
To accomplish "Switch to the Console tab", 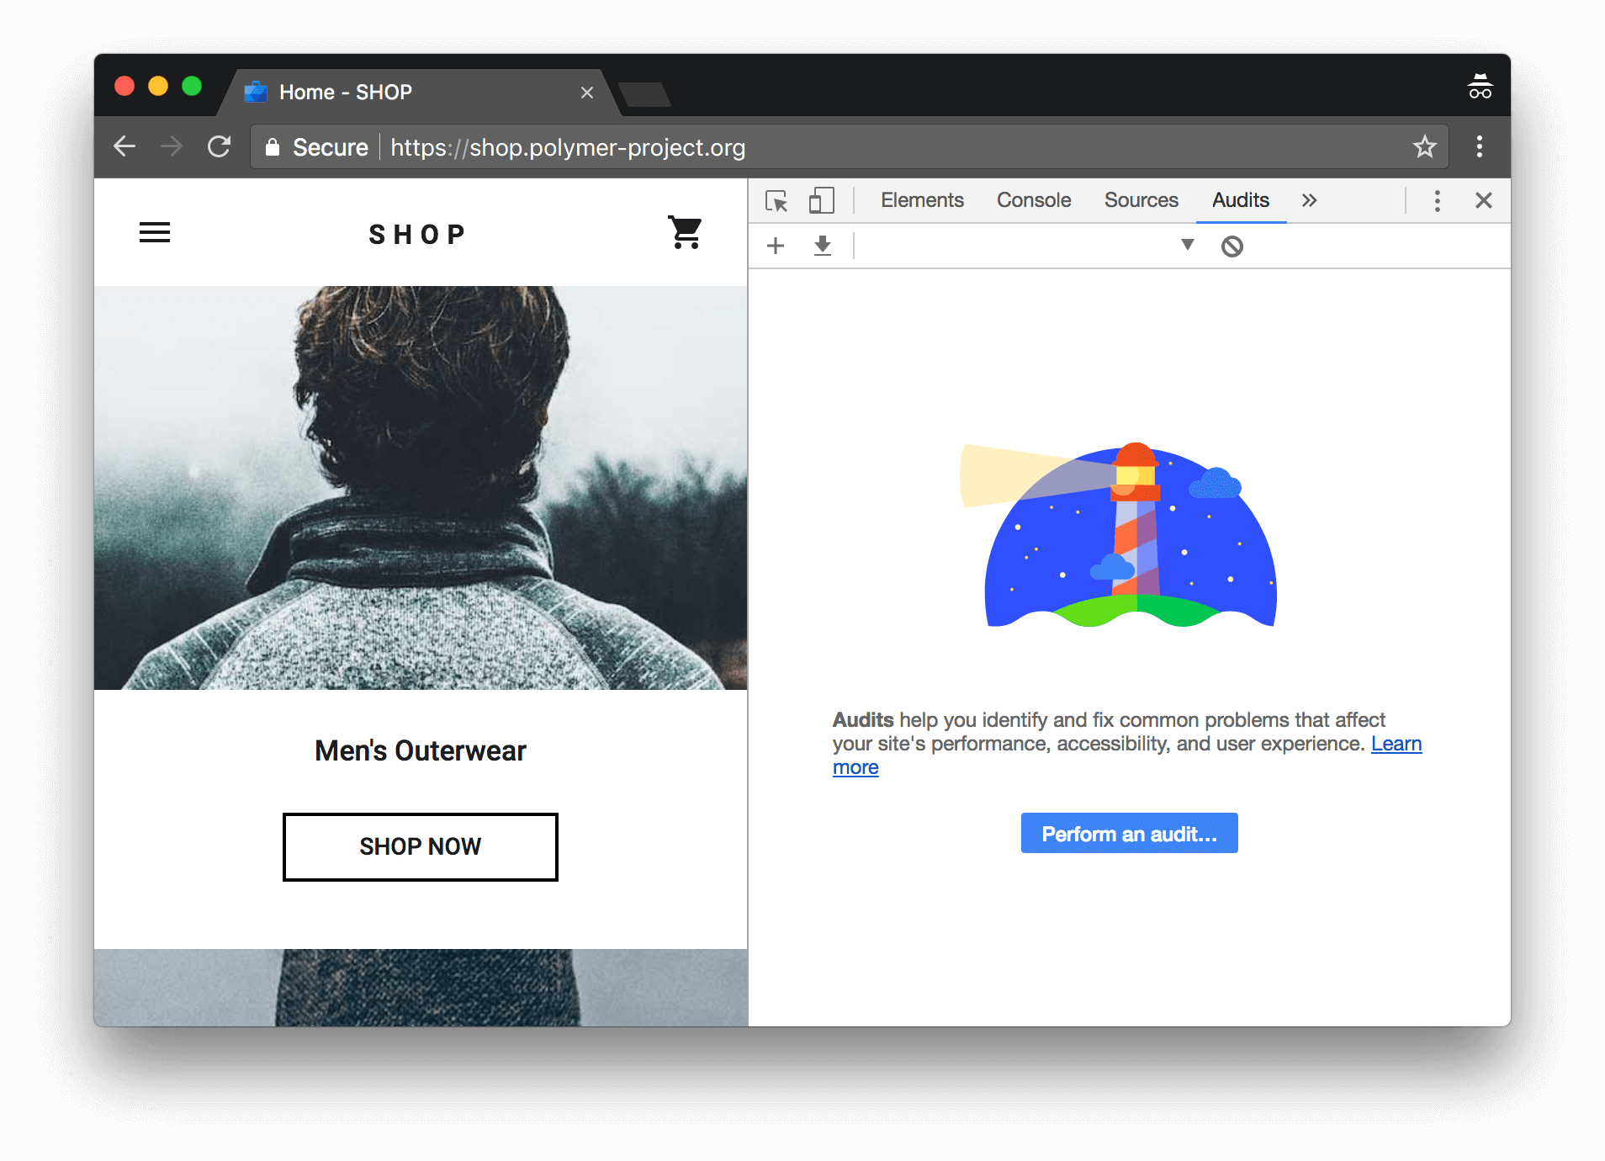I will point(1033,200).
